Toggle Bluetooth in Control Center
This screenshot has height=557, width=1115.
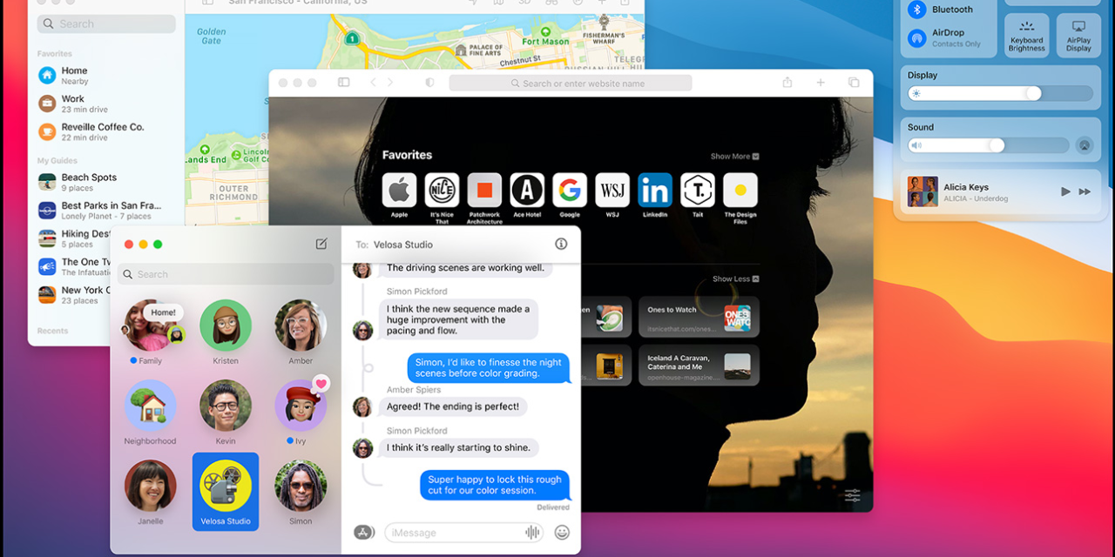click(x=916, y=10)
